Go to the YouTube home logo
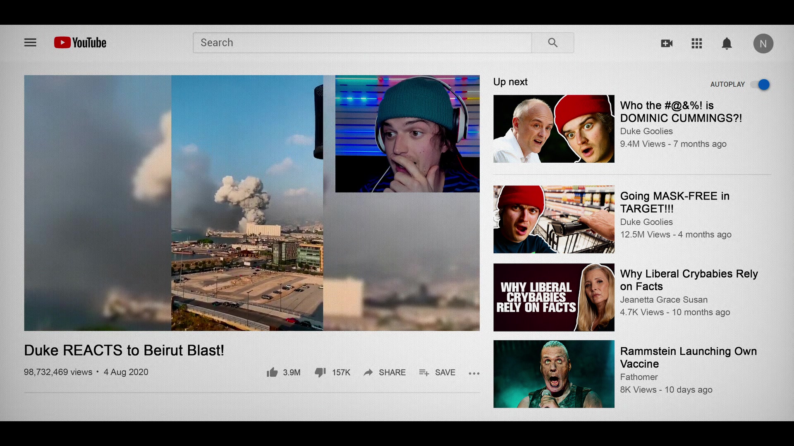Screen dimensions: 794x446 pos(80,43)
